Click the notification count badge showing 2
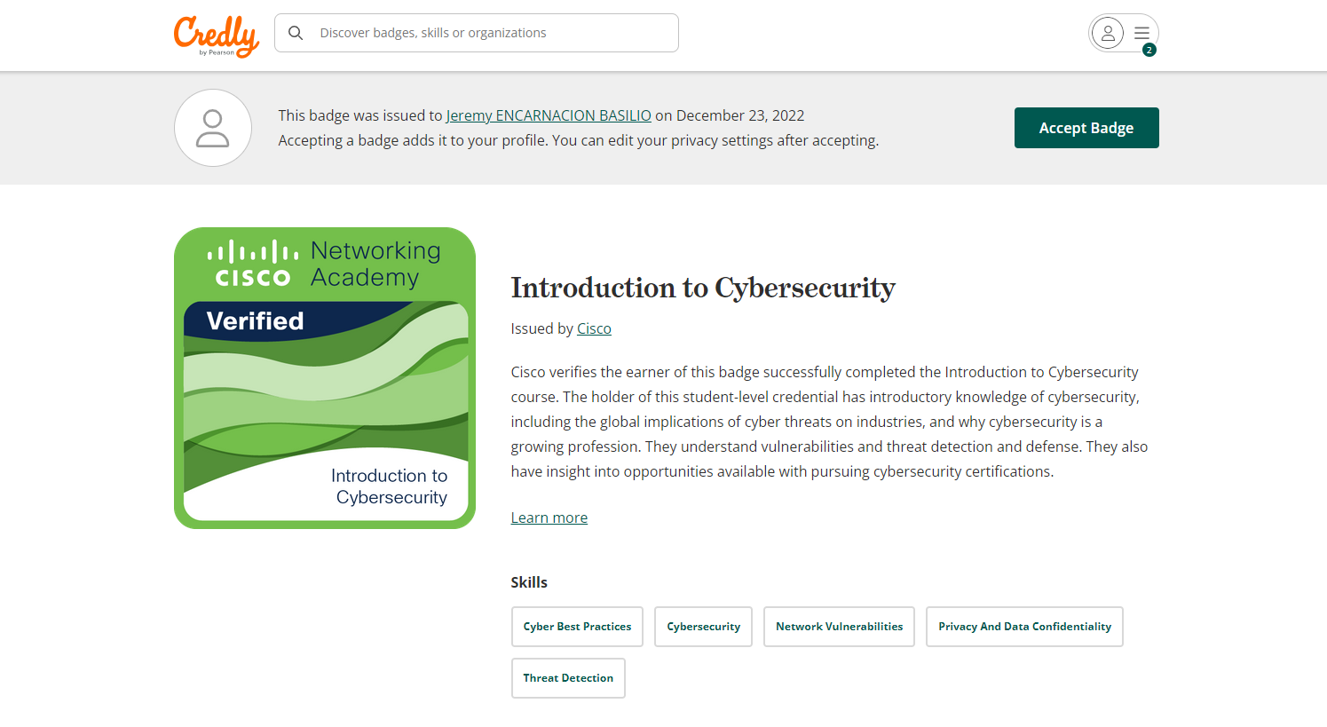 (x=1149, y=51)
